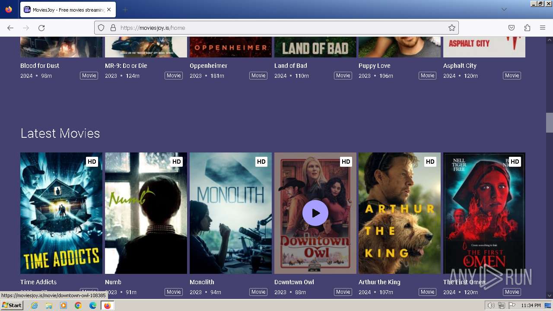Screen dimensions: 553x311
Task: Click the site security padlock icon
Action: point(113,28)
